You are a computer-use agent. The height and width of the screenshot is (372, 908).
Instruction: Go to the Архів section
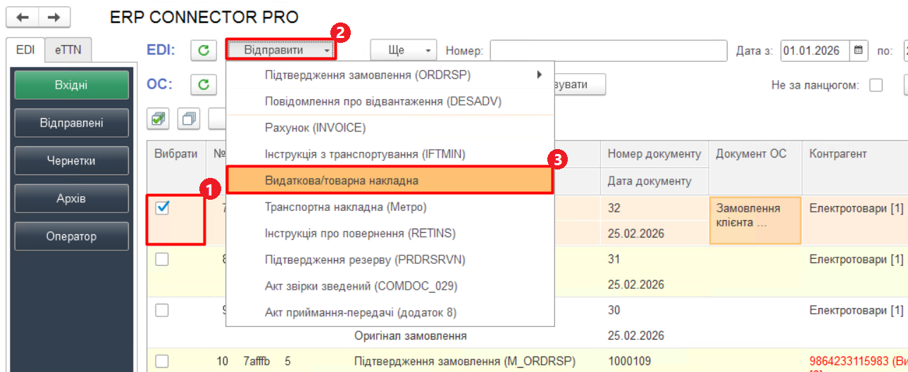[x=71, y=198]
